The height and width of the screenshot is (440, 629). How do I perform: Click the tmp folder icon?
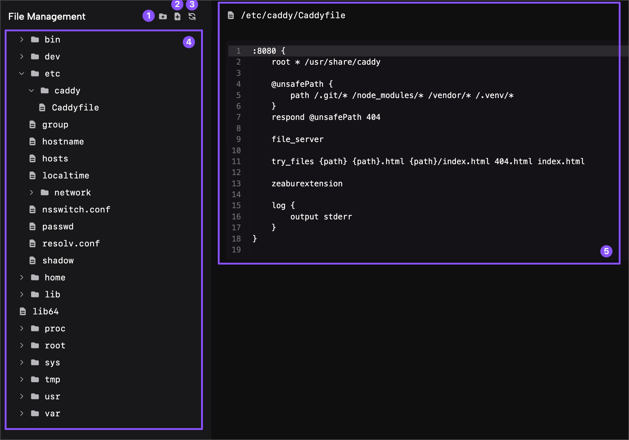(x=35, y=379)
